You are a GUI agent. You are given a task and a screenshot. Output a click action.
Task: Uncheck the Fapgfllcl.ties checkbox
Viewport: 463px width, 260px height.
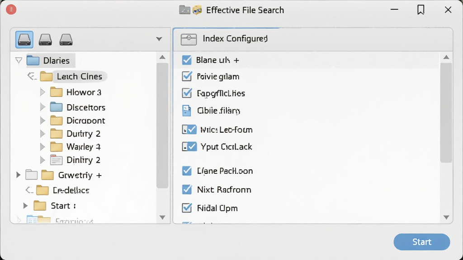(x=187, y=93)
